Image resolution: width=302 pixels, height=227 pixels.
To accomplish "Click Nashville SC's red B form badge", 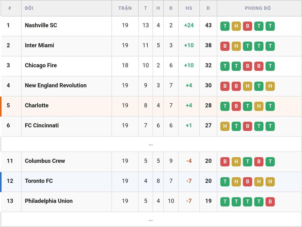I will pos(248,26).
